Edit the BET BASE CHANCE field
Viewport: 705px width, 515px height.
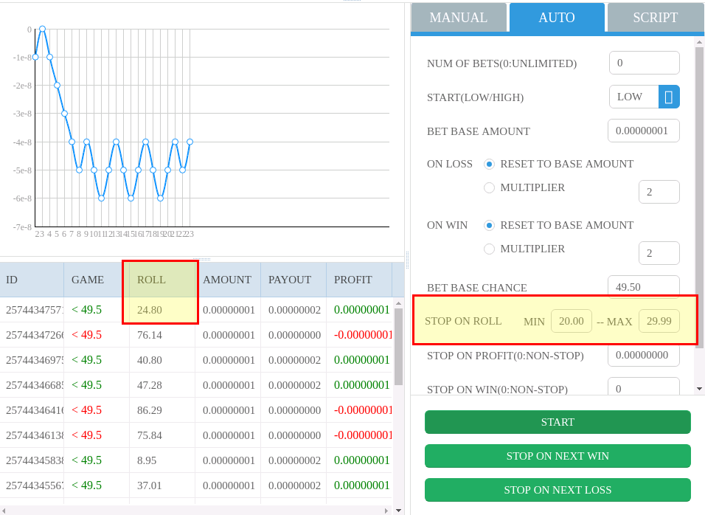[x=643, y=286]
